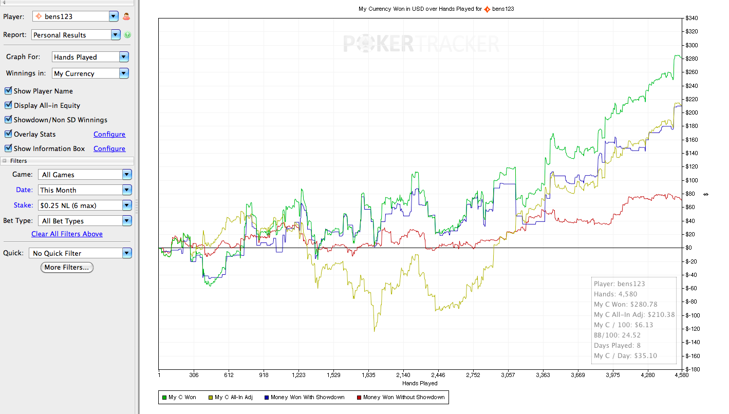The width and height of the screenshot is (729, 414).
Task: Click the Hands Played x-axis title
Action: click(420, 383)
